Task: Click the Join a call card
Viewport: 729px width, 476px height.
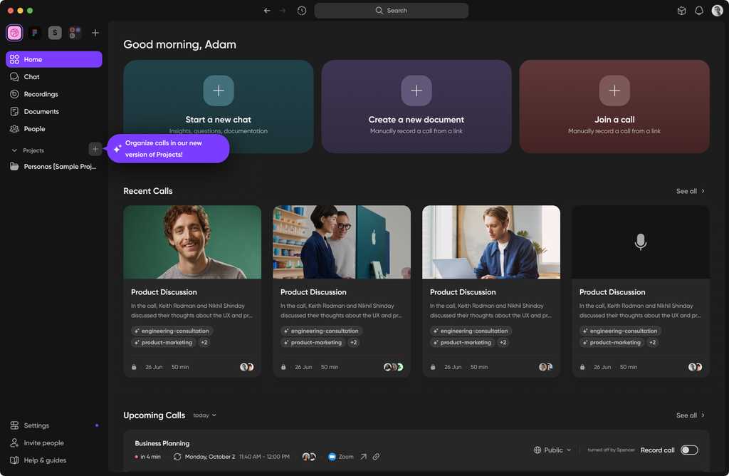Action: (614, 107)
